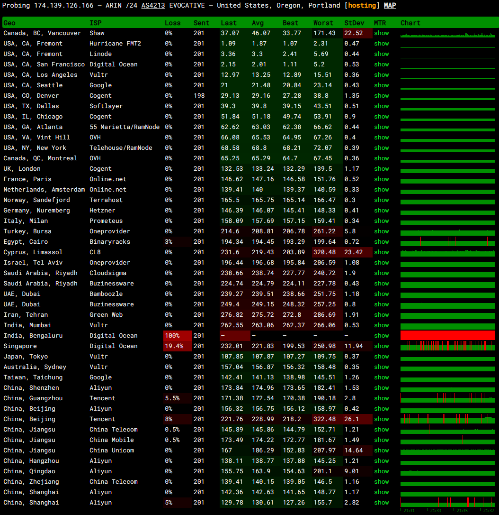Show MTR for New York Telehouse/RamNode
The width and height of the screenshot is (499, 515).
click(382, 148)
